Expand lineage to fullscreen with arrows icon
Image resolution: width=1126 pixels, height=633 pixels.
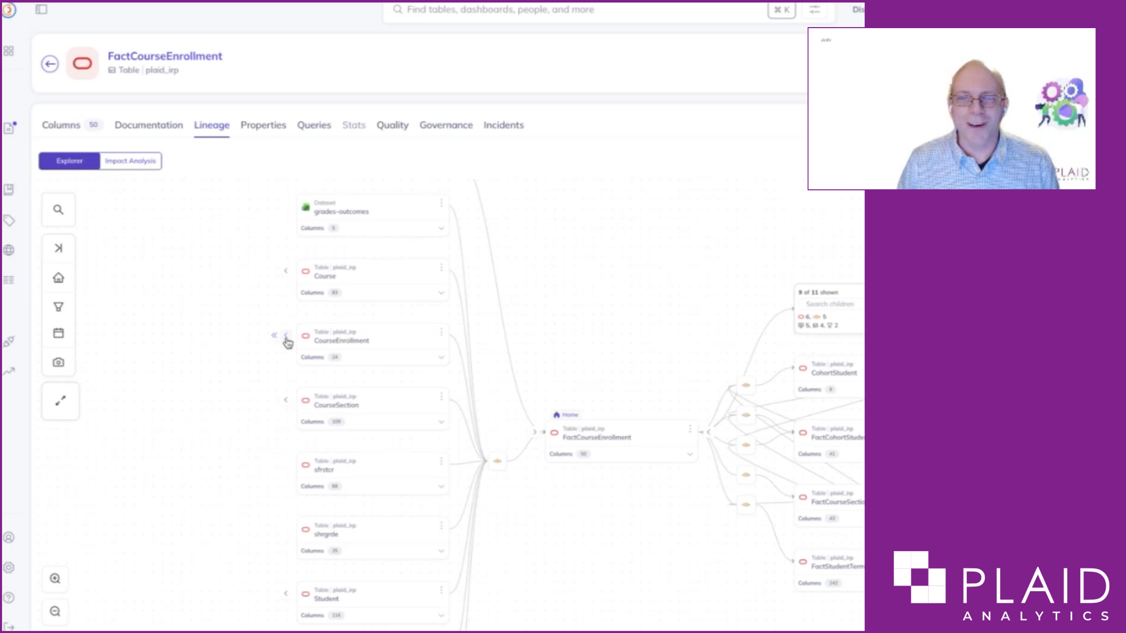[x=60, y=401]
